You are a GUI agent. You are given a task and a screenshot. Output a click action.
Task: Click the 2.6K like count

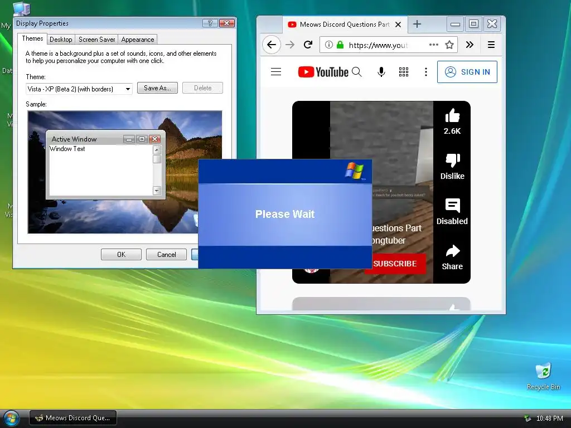point(452,131)
